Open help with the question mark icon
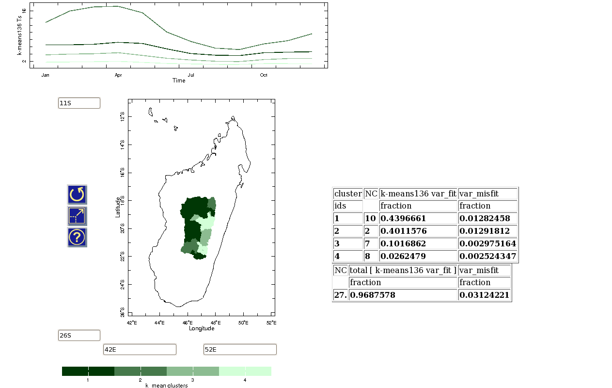 pyautogui.click(x=77, y=237)
